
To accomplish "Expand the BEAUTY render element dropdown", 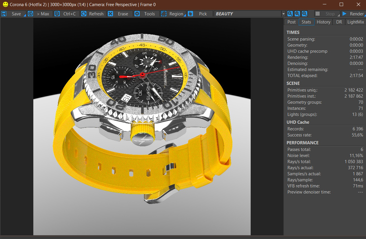I will tap(283, 14).
